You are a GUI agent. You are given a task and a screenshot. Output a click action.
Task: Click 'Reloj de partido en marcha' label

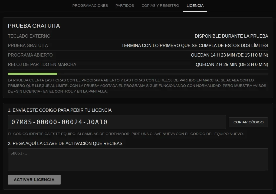click(42, 65)
